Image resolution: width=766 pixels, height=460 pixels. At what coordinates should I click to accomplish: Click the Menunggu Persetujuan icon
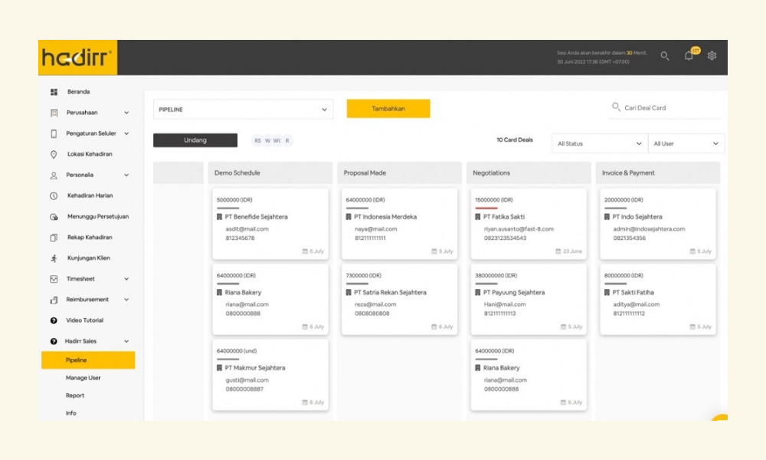point(54,216)
